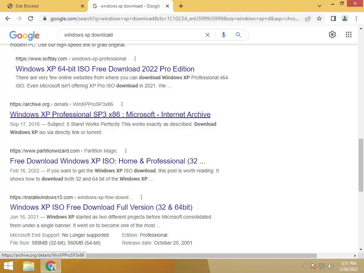
Task: Open Google quick settings gear
Action: [332, 34]
